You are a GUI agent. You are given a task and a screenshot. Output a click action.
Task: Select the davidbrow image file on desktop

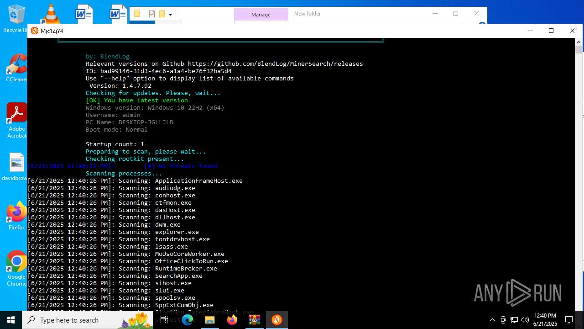[x=17, y=167]
